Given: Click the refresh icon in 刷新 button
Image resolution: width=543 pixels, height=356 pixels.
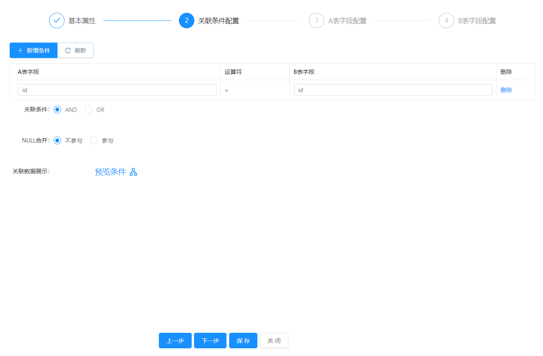Looking at the screenshot, I should (x=68, y=51).
